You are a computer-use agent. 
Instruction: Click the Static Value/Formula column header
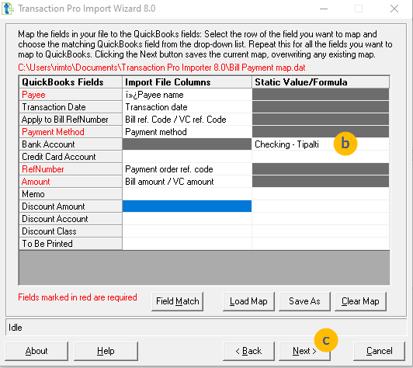(321, 82)
